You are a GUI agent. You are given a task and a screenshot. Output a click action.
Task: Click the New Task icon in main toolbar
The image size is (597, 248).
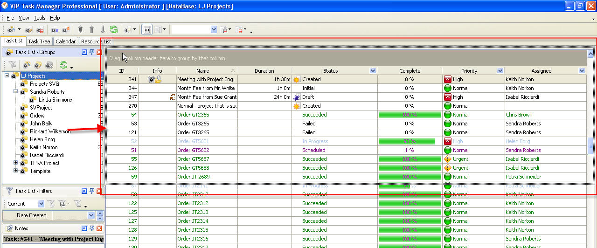click(x=11, y=29)
